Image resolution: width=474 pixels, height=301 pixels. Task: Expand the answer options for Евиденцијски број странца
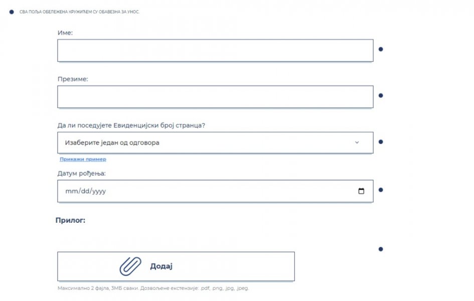click(x=216, y=142)
